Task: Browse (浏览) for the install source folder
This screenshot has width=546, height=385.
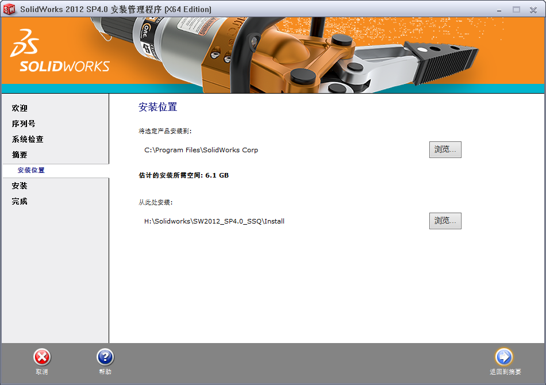Action: pyautogui.click(x=445, y=221)
